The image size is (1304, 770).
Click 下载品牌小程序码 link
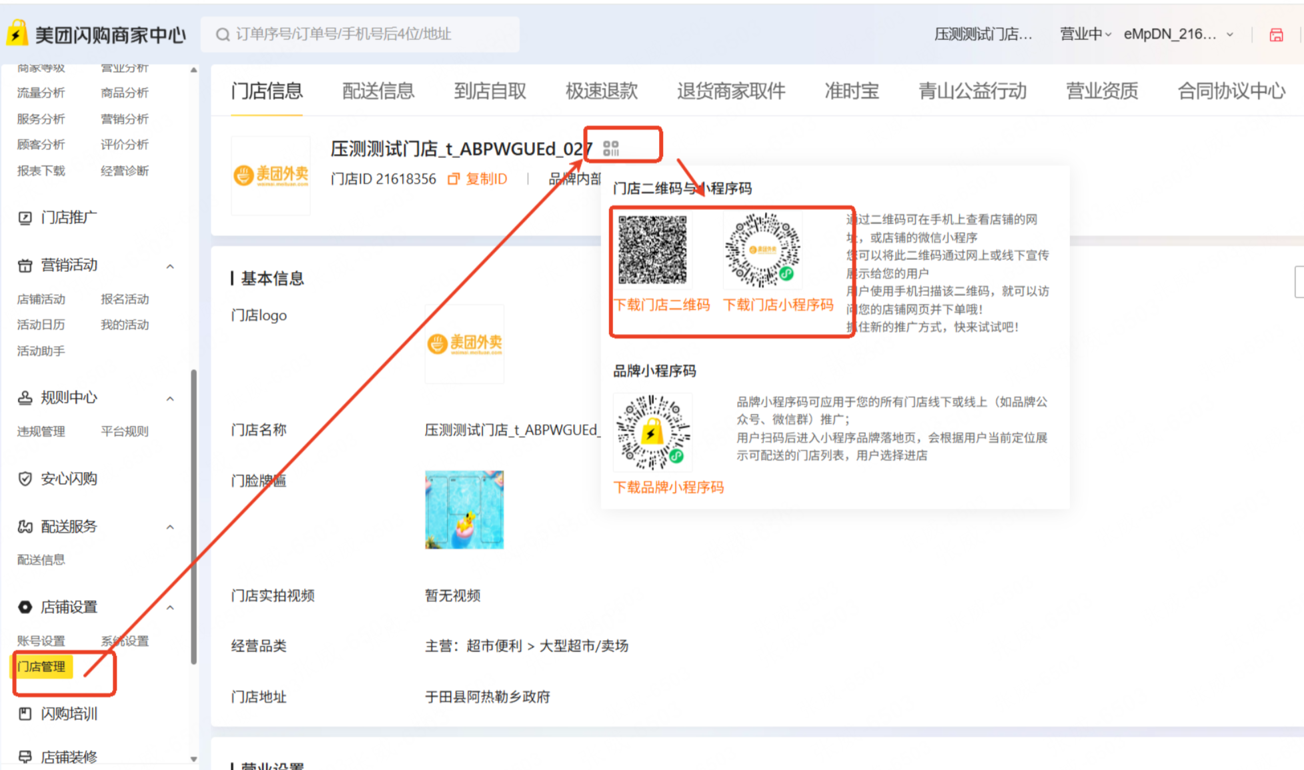pos(668,487)
